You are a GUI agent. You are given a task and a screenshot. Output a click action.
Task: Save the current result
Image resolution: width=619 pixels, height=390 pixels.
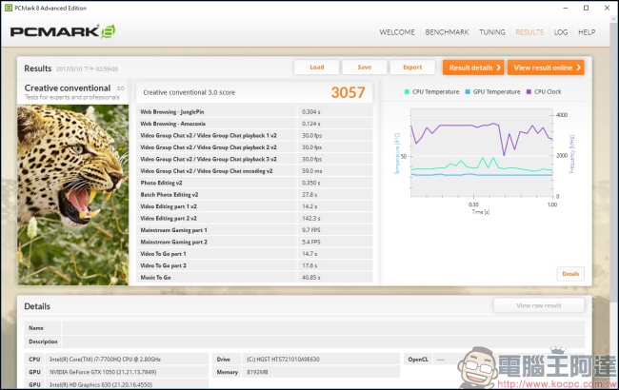[365, 68]
